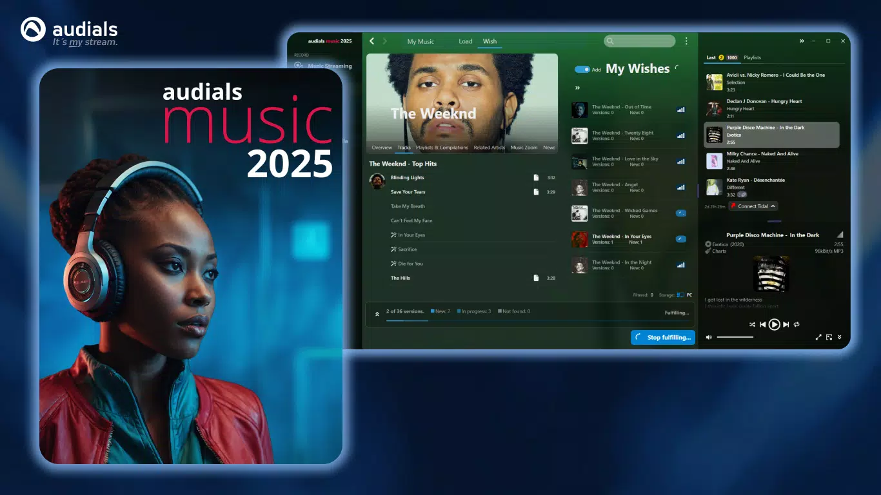
Task: Expand the fulfillment status panel chevrons
Action: coord(377,314)
